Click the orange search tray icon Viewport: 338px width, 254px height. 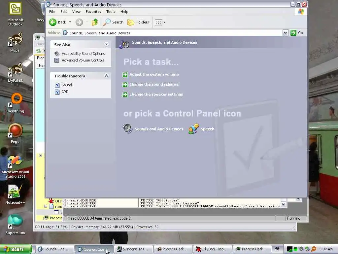pyautogui.click(x=314, y=249)
